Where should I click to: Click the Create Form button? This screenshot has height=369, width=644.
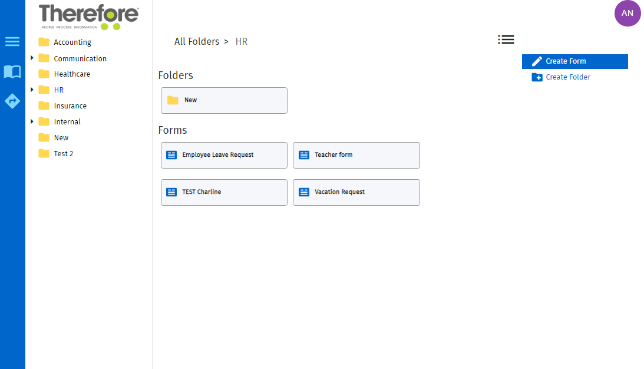[574, 61]
